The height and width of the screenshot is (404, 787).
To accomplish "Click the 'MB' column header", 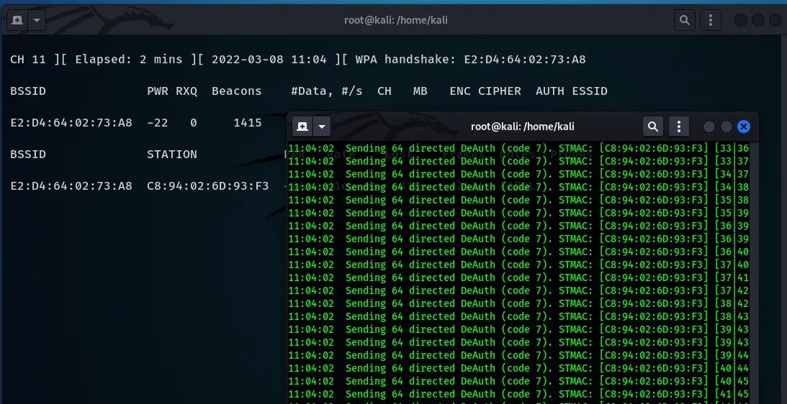I will coord(420,91).
